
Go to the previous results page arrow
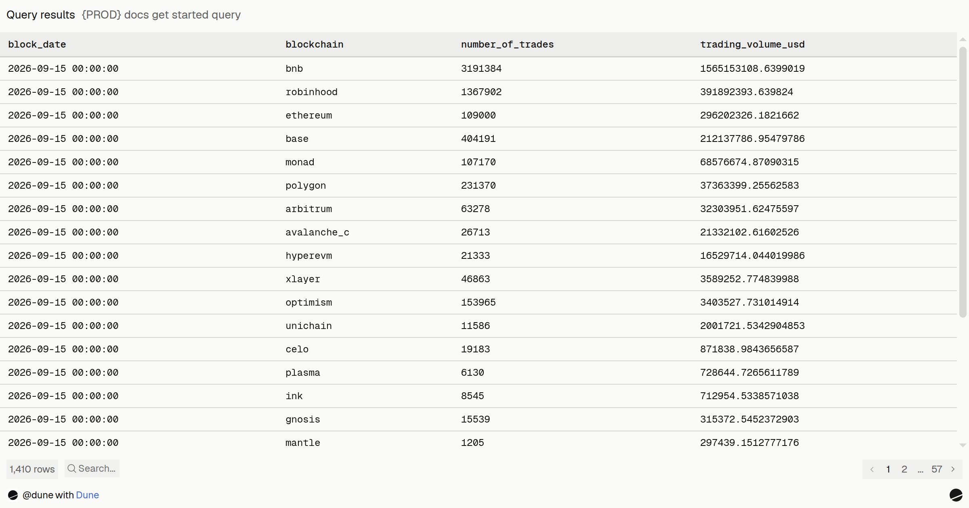(x=872, y=469)
